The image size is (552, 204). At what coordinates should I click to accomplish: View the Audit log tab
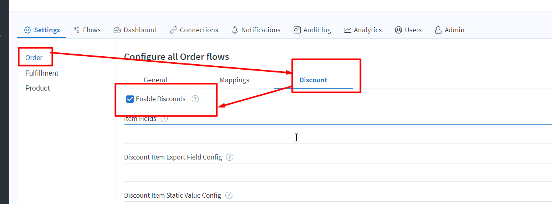point(312,30)
